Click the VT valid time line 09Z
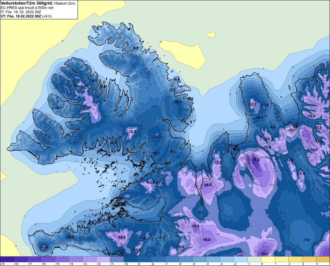The width and height of the screenshot is (330, 266). tap(26, 16)
